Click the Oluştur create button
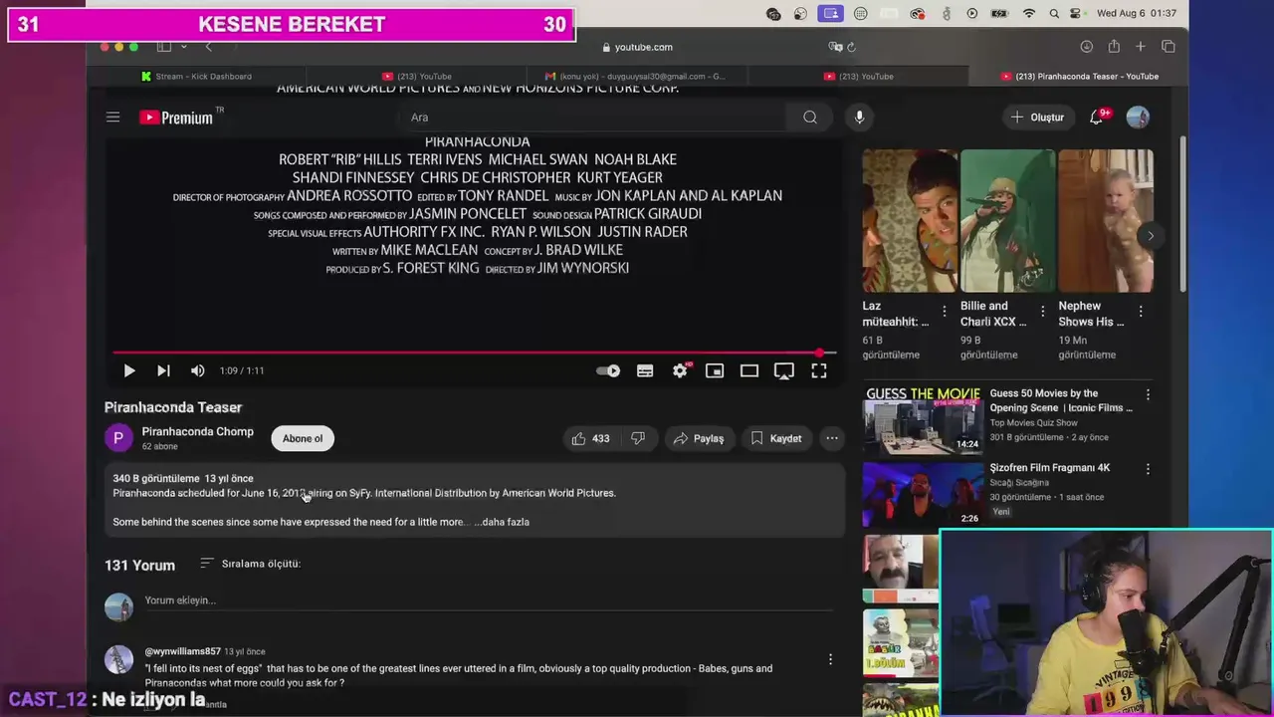This screenshot has height=717, width=1274. coord(1037,118)
